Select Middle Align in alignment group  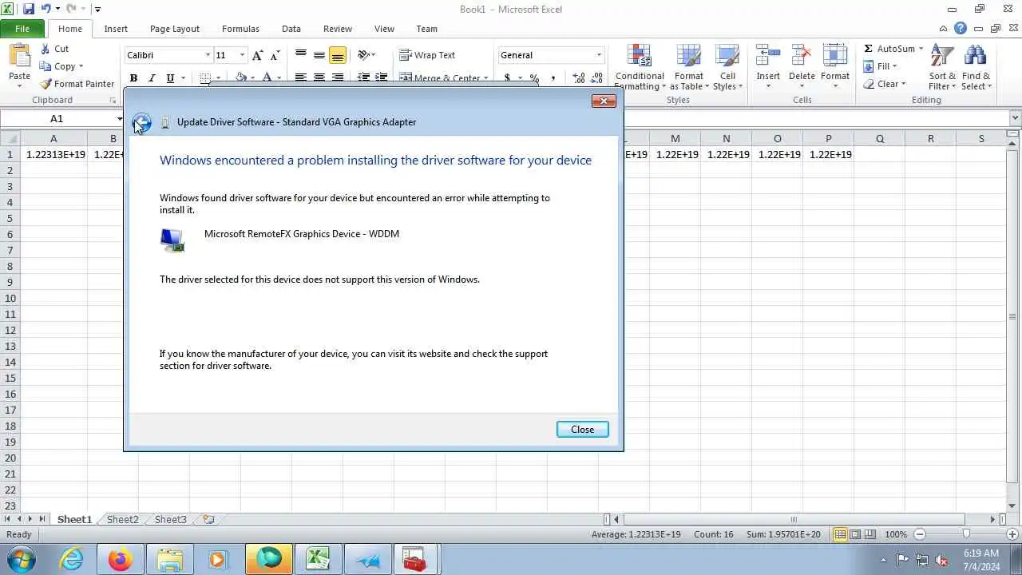tap(319, 55)
